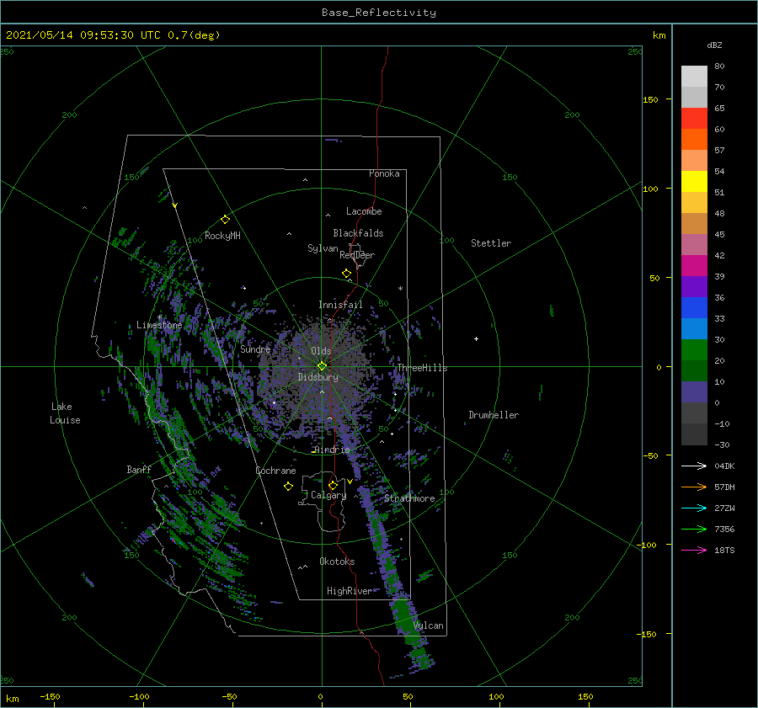
Task: Select the slate purple 0–10 dBZ swatch
Action: click(x=694, y=391)
